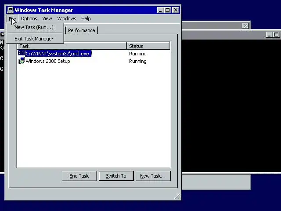
Task: Minimize the background command prompt window
Action: click(x=269, y=35)
